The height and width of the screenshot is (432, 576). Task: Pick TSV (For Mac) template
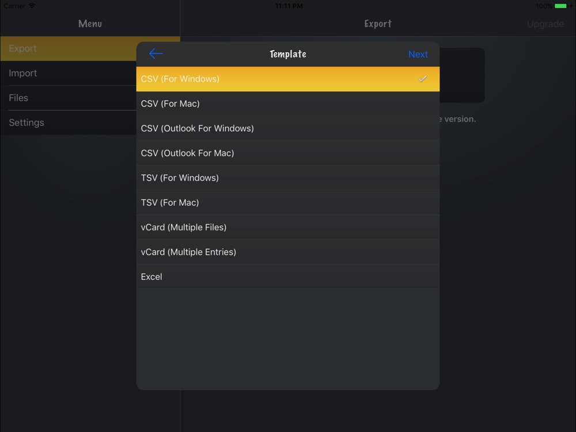point(287,202)
